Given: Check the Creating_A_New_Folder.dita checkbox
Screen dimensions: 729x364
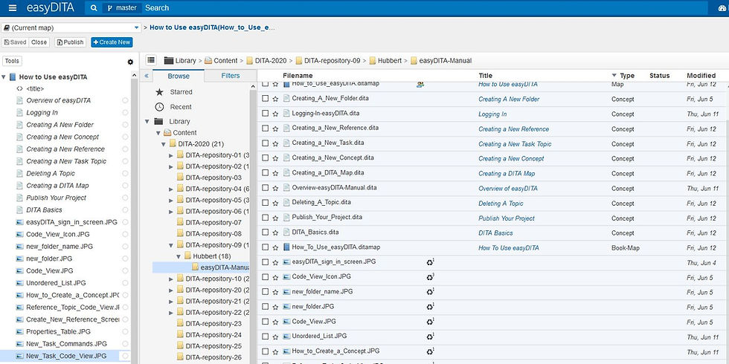Looking at the screenshot, I should click(265, 99).
